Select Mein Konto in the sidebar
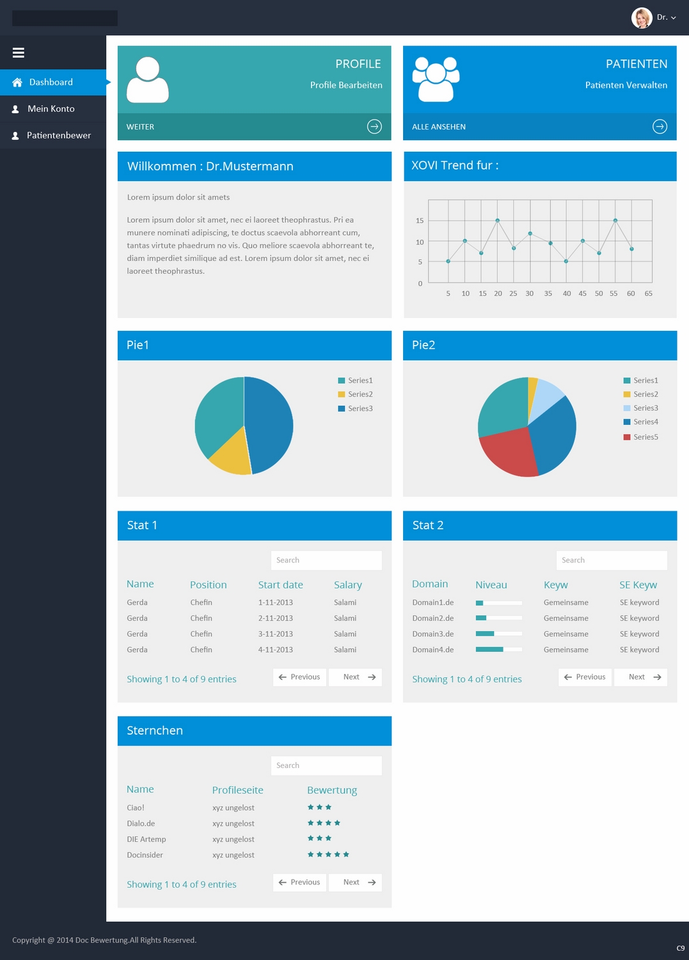 click(x=51, y=108)
